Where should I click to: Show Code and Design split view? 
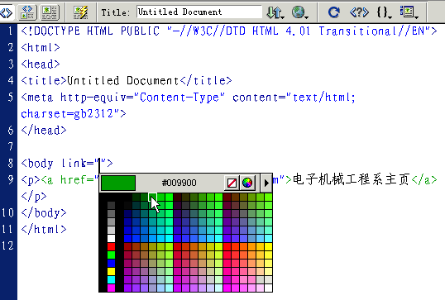(27, 12)
